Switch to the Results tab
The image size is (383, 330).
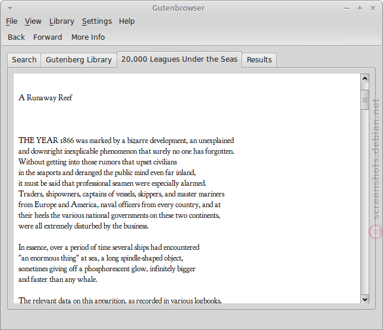(259, 60)
